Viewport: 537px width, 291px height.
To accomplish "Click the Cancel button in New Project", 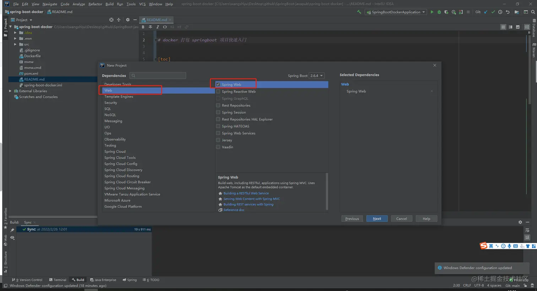I will tap(401, 219).
